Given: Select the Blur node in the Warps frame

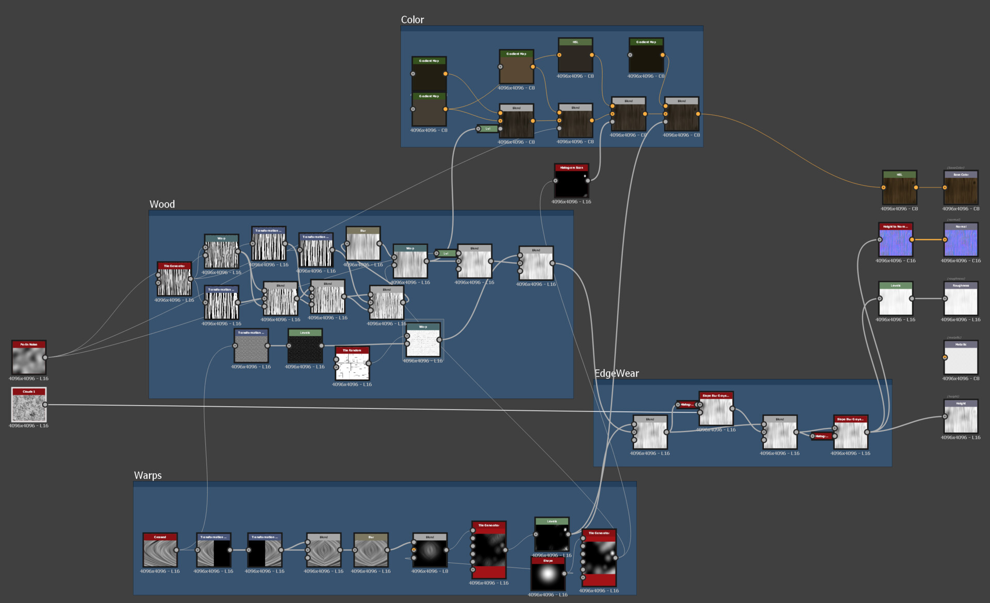Looking at the screenshot, I should point(371,550).
